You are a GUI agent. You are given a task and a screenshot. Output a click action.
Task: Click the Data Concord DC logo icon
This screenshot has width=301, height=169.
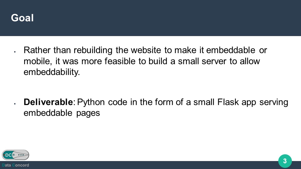(x=16, y=155)
